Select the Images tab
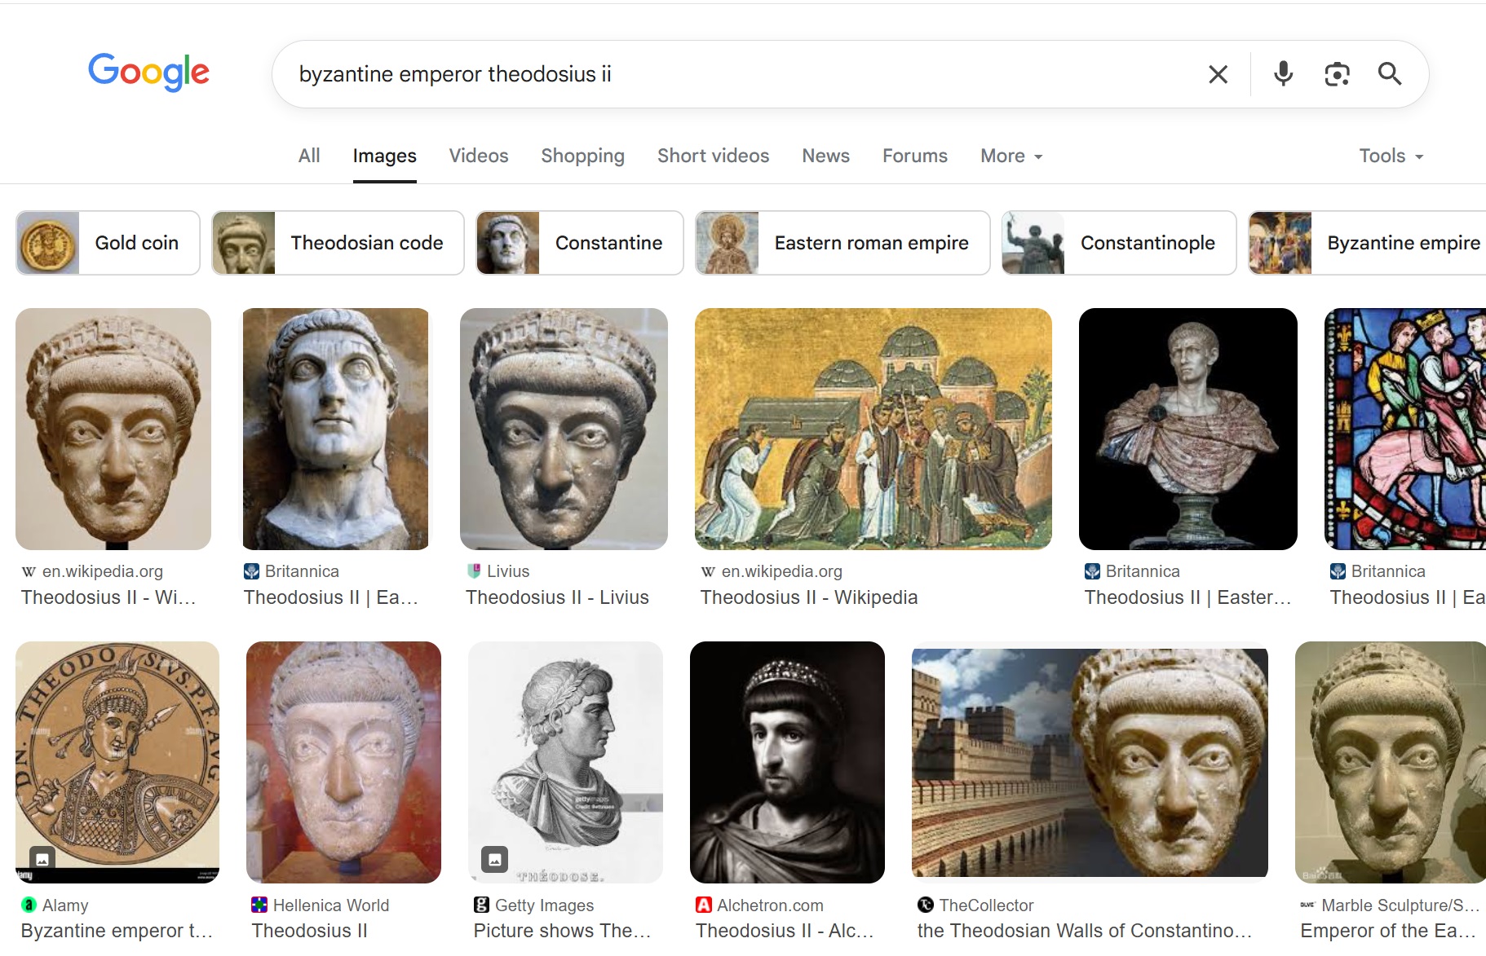1486x956 pixels. click(385, 156)
